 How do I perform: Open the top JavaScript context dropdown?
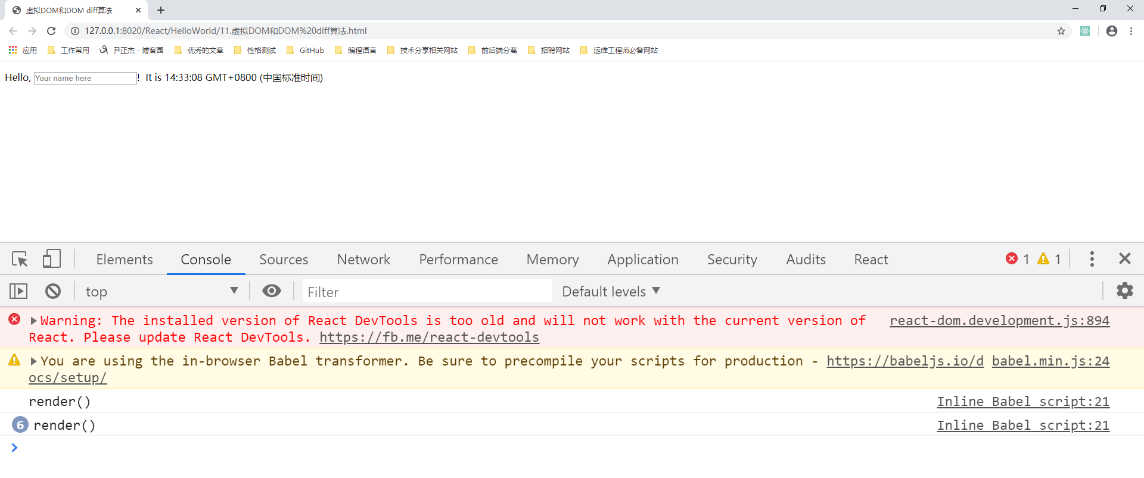tap(161, 292)
